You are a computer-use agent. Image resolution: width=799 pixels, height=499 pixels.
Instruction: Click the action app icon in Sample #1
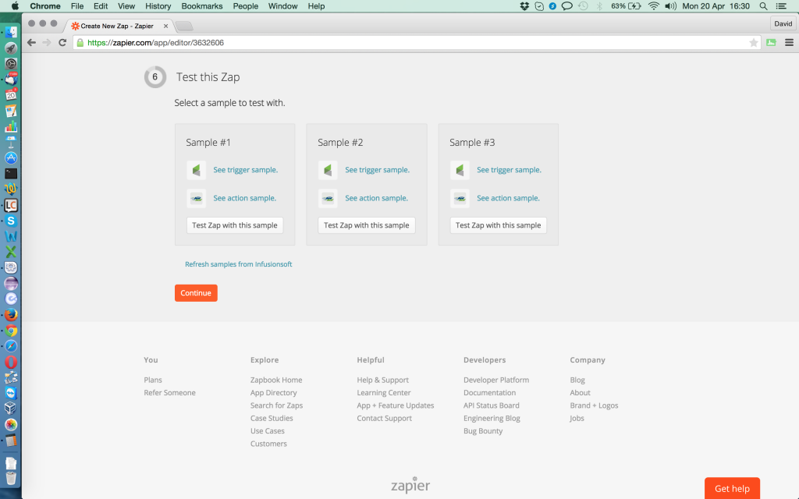click(196, 198)
